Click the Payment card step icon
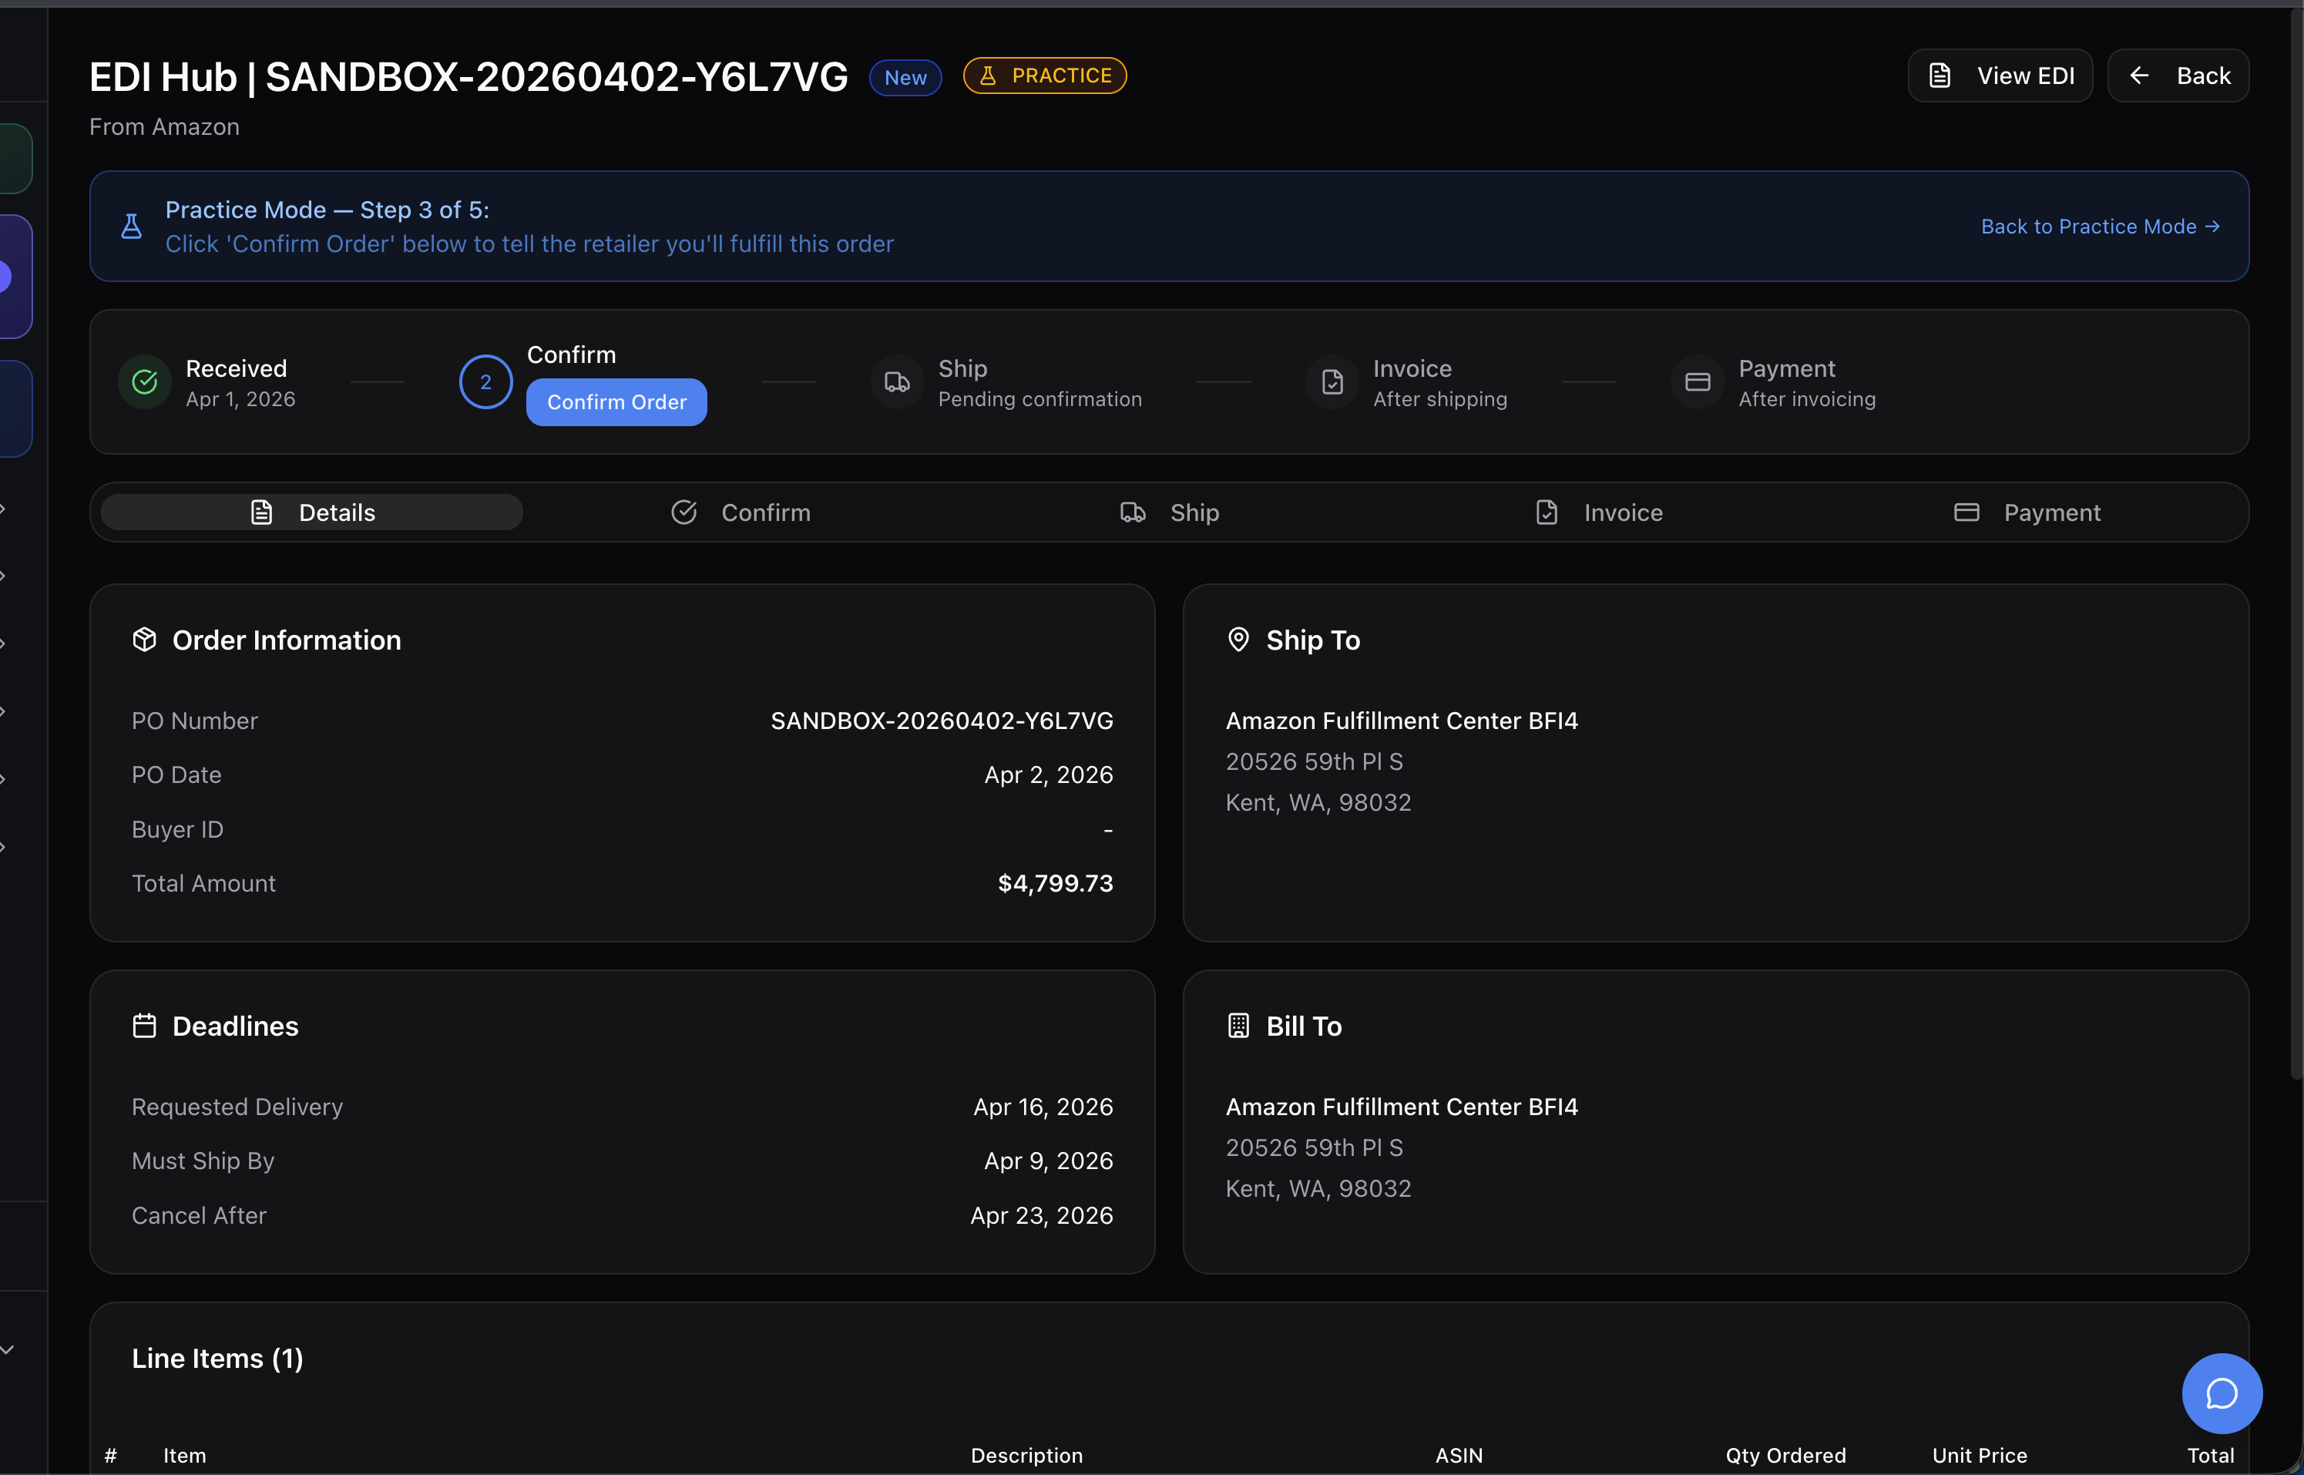2304x1475 pixels. click(1698, 382)
